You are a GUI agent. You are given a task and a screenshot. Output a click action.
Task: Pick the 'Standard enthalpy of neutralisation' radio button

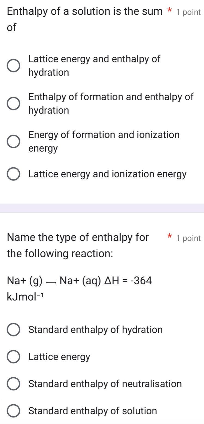click(x=13, y=384)
